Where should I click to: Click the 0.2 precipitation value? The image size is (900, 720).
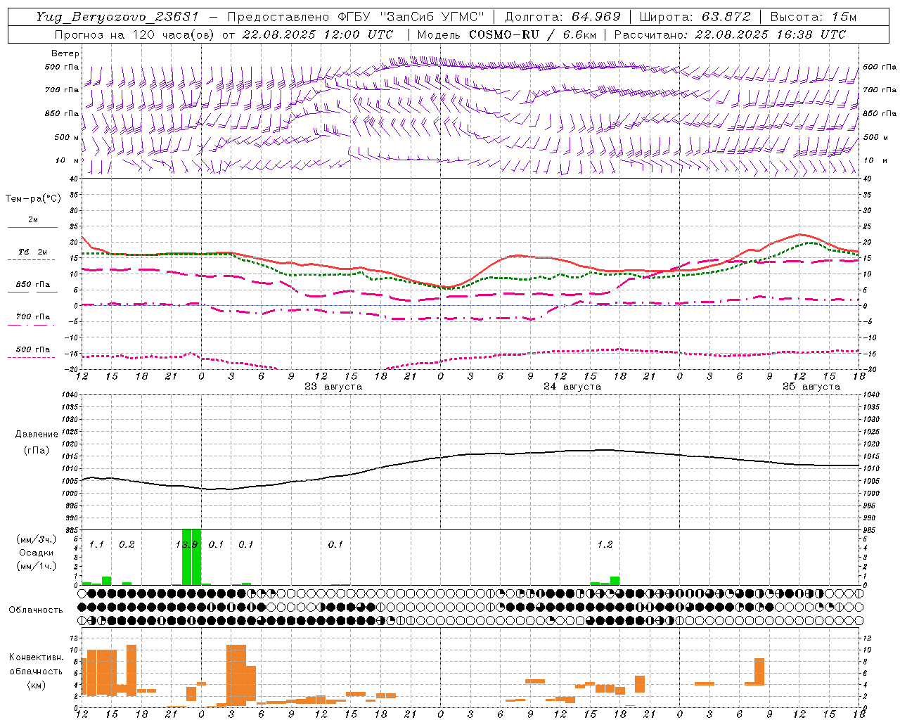tap(127, 545)
